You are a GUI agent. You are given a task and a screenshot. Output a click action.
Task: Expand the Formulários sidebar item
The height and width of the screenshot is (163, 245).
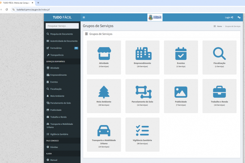coord(56,48)
